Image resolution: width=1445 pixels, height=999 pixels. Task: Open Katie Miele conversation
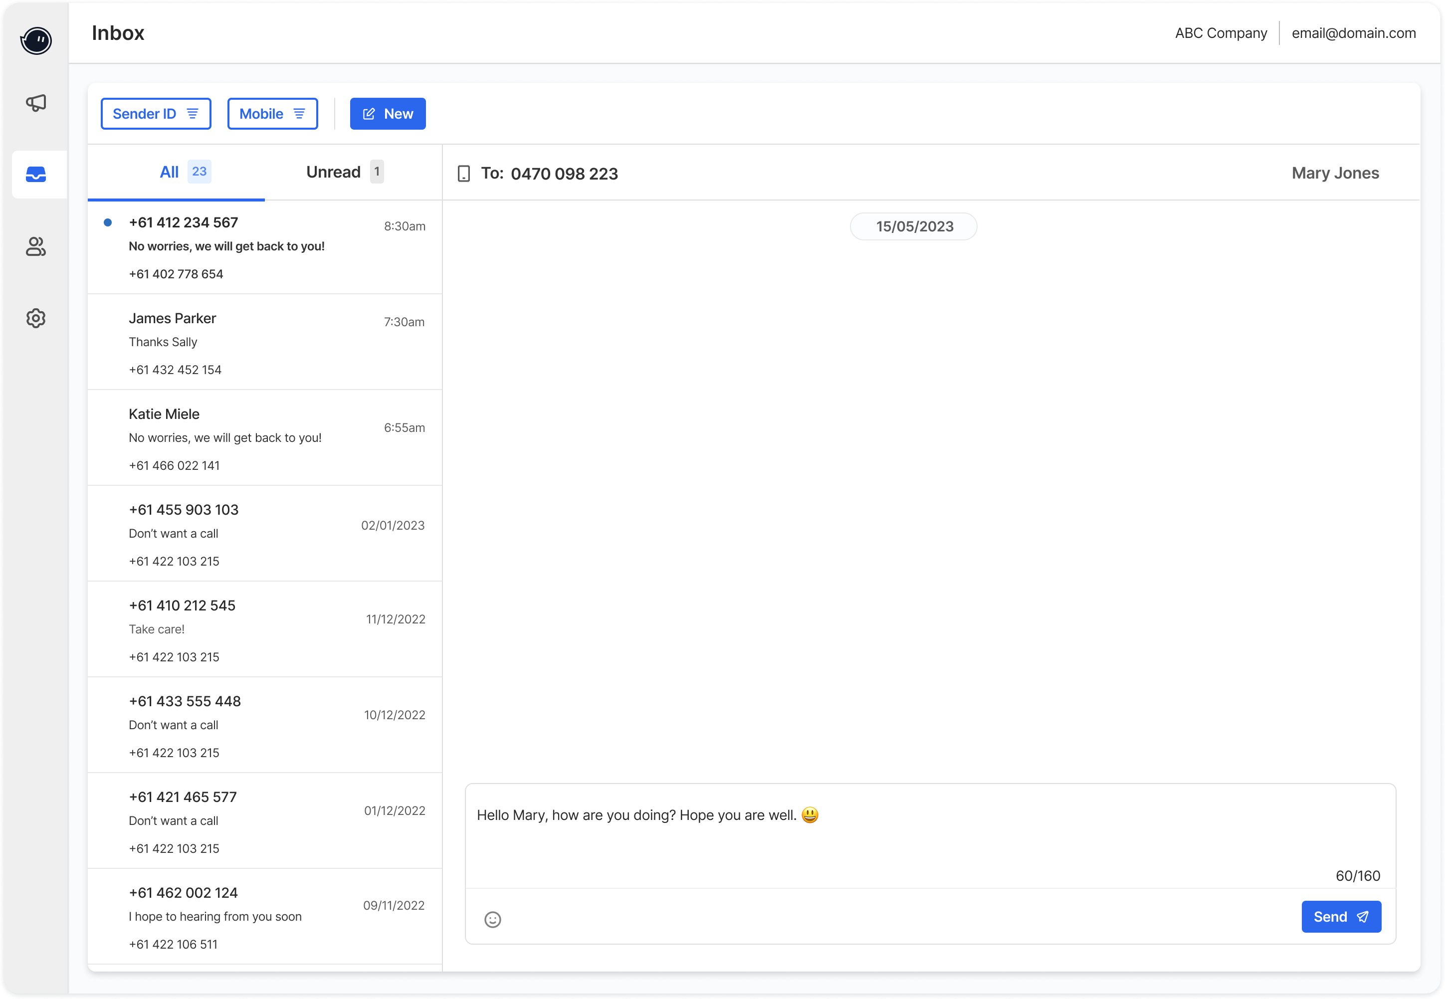tap(265, 438)
